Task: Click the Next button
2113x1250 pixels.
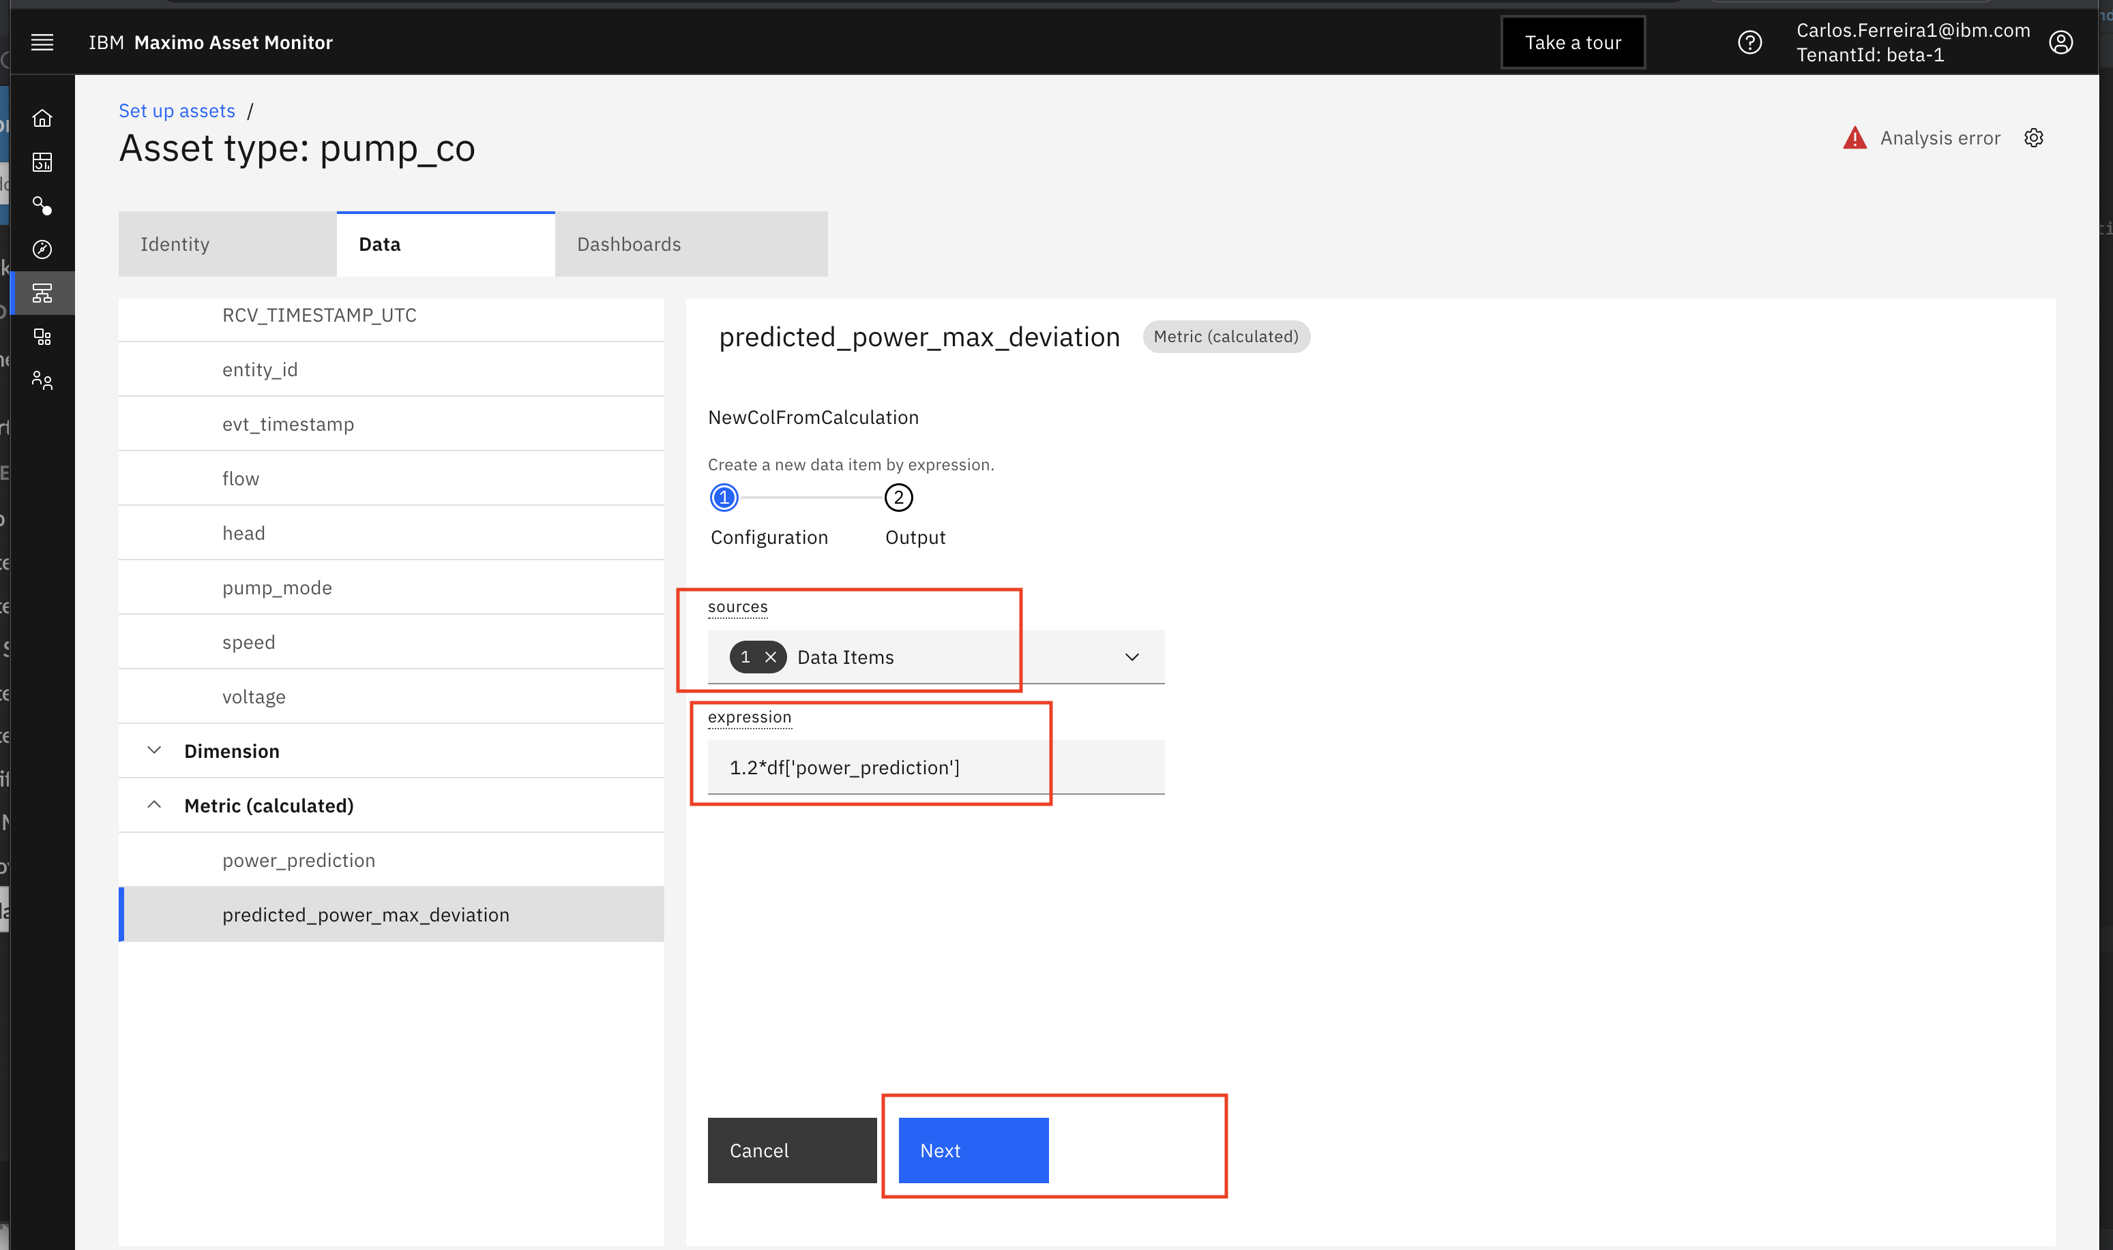Action: coord(973,1150)
